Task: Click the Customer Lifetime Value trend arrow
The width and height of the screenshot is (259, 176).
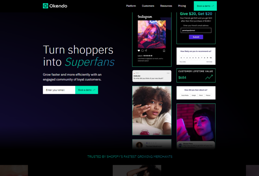Action: [x=209, y=77]
